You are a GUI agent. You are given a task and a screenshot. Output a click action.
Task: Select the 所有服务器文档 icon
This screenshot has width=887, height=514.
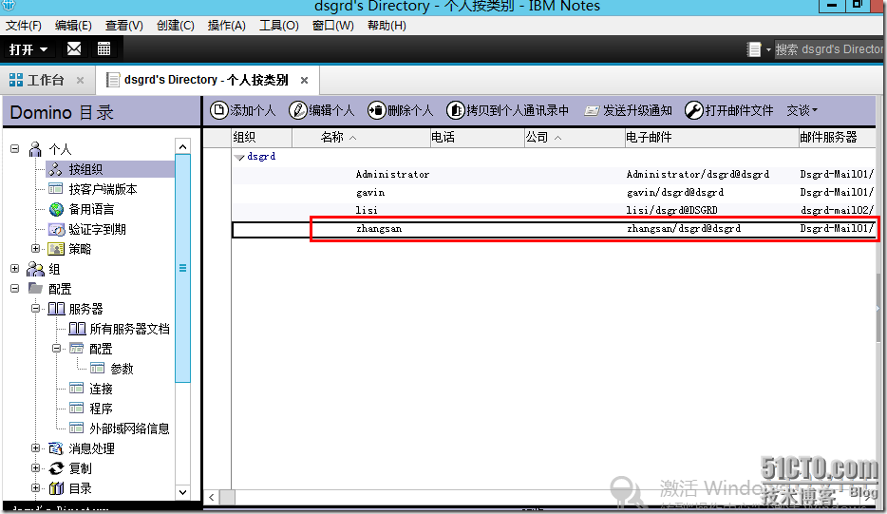pyautogui.click(x=77, y=329)
